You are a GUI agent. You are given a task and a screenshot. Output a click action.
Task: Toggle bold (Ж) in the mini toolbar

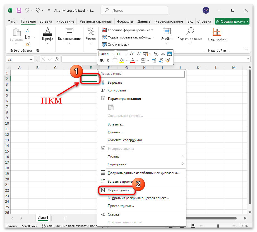pyautogui.click(x=102, y=60)
